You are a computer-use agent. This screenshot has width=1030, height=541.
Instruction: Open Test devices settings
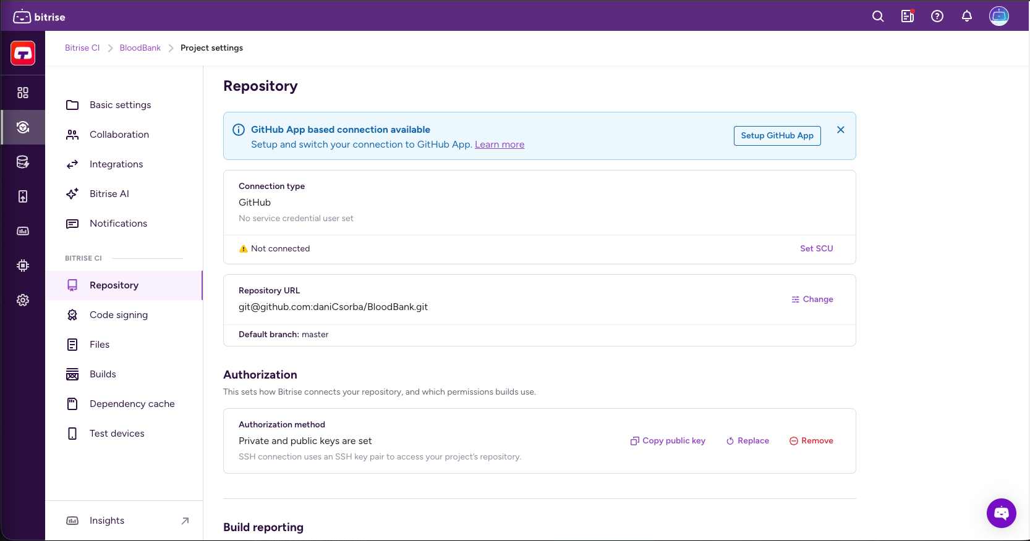coord(124,434)
